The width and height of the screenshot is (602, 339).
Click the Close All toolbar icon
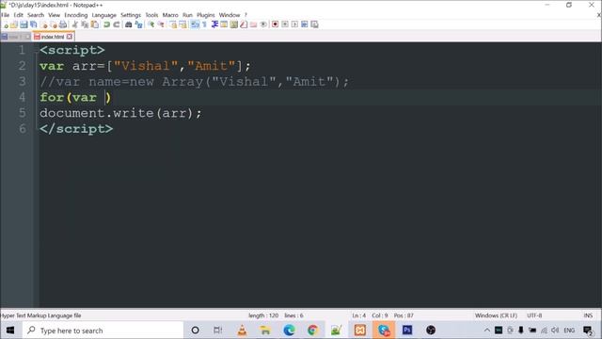click(54, 24)
